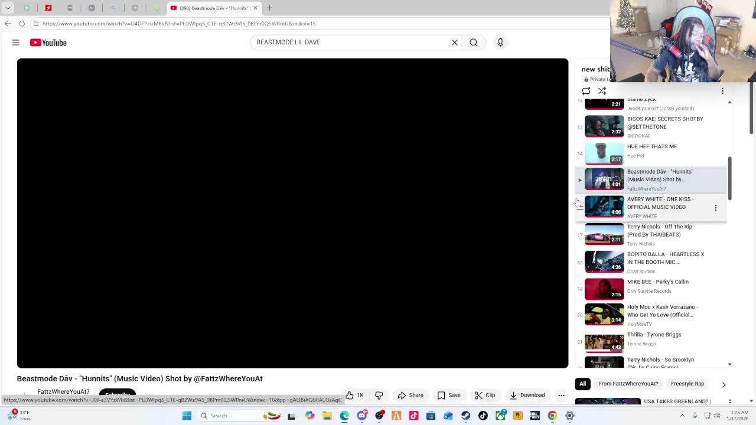Run the search with the magnifier button

click(474, 42)
